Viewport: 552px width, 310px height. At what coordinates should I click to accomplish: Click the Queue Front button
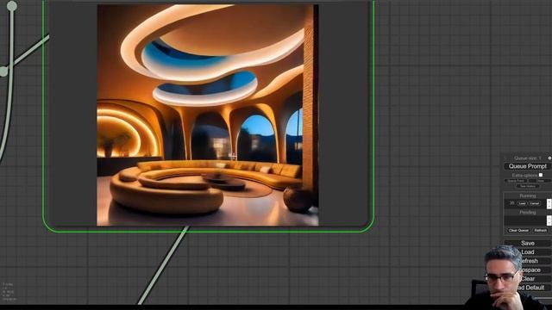coord(516,181)
